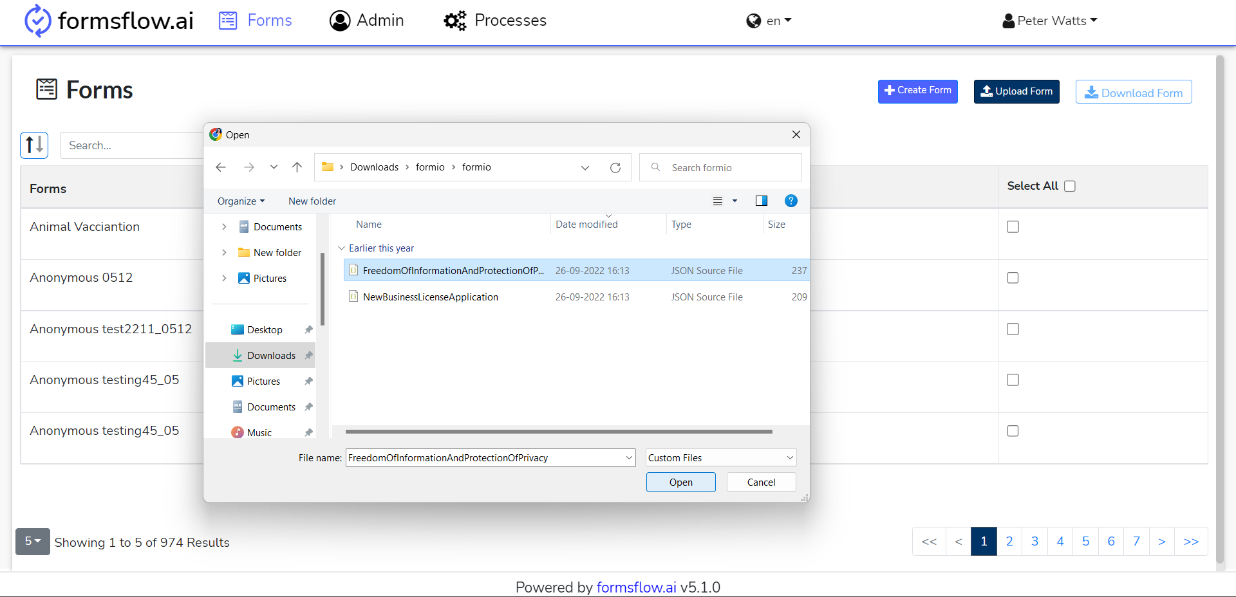This screenshot has height=597, width=1236.
Task: Click the Create Form button
Action: (x=918, y=91)
